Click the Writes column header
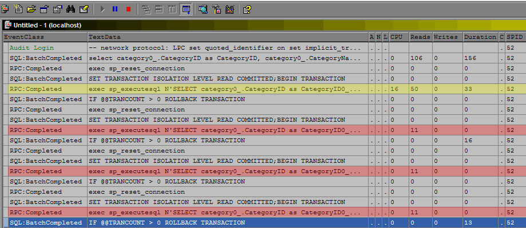526x228 pixels. pos(448,37)
